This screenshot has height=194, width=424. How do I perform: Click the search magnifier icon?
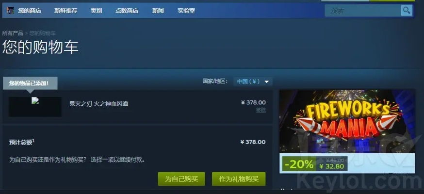coord(407,11)
